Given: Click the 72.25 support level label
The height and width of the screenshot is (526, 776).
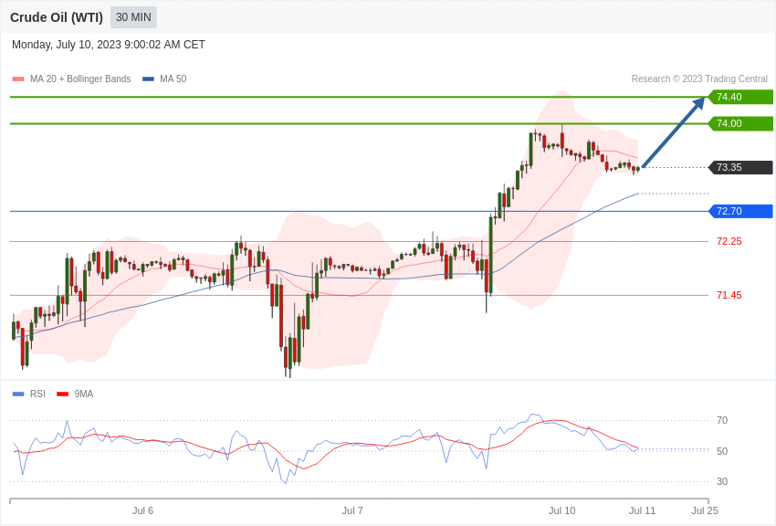Looking at the screenshot, I should coord(729,241).
